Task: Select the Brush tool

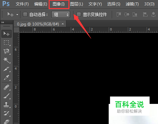Action: pyautogui.click(x=6, y=96)
